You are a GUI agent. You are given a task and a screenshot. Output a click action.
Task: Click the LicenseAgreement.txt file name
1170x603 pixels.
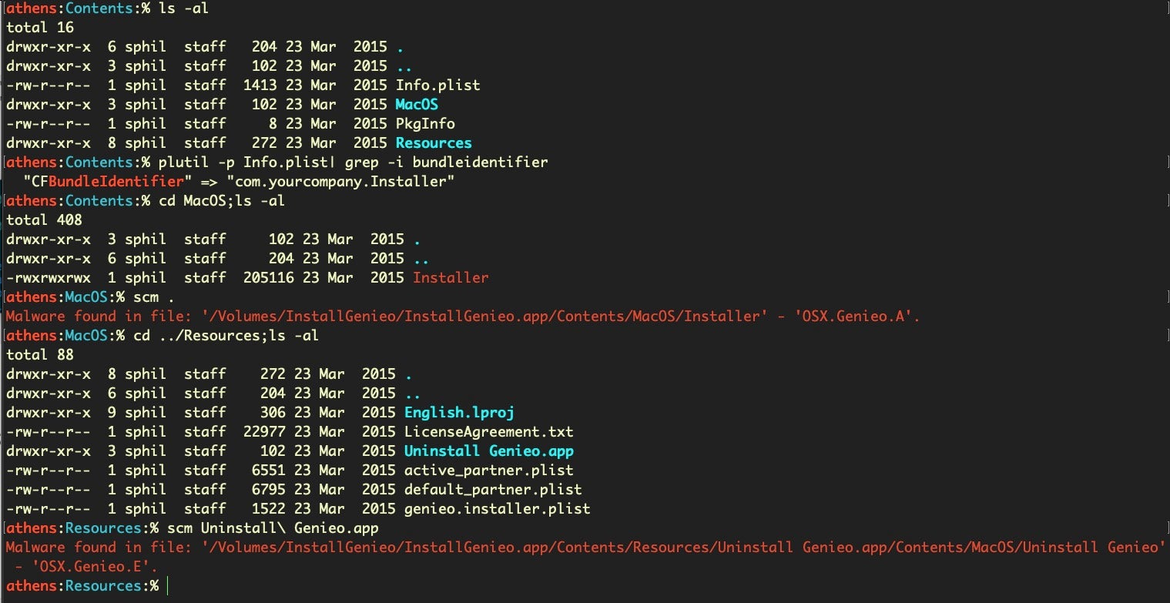click(488, 431)
